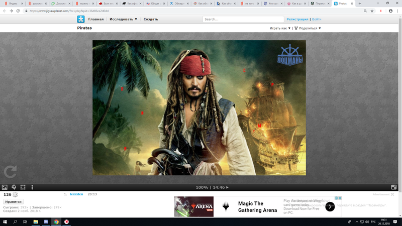
Task: Open Task View from taskbar
Action: [x=25, y=222]
